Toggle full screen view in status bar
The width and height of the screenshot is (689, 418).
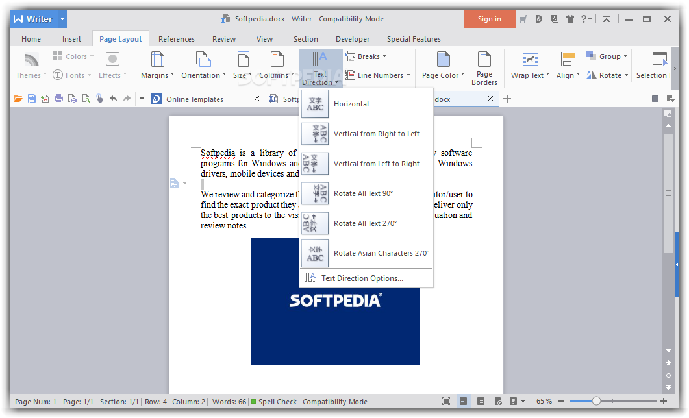pos(445,401)
